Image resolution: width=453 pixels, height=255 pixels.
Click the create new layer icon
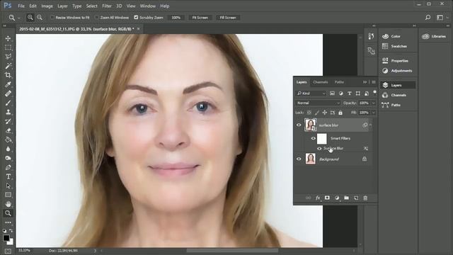356,198
